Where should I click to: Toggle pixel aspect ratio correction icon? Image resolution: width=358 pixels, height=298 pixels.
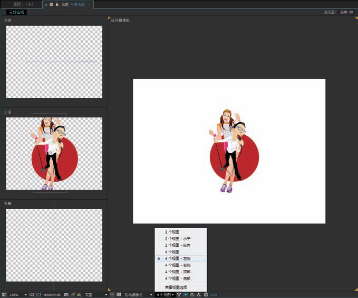[179, 295]
